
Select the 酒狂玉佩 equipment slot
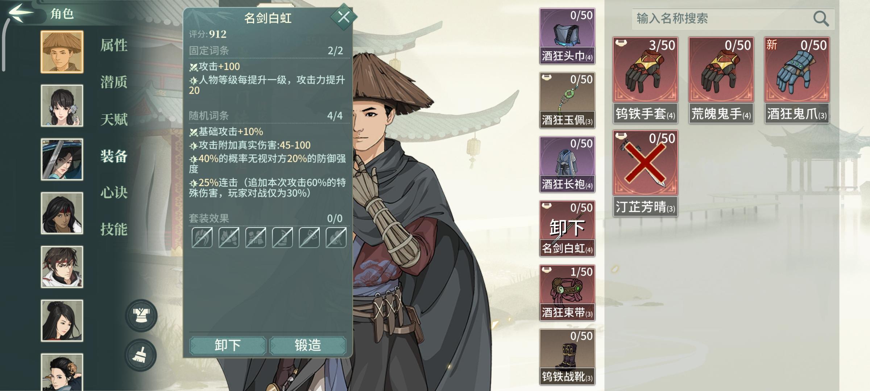point(567,100)
